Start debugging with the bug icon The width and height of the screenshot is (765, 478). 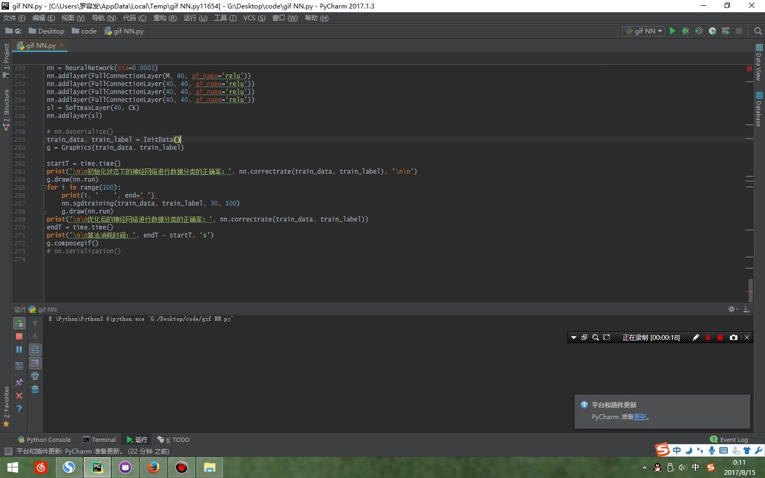[x=686, y=31]
